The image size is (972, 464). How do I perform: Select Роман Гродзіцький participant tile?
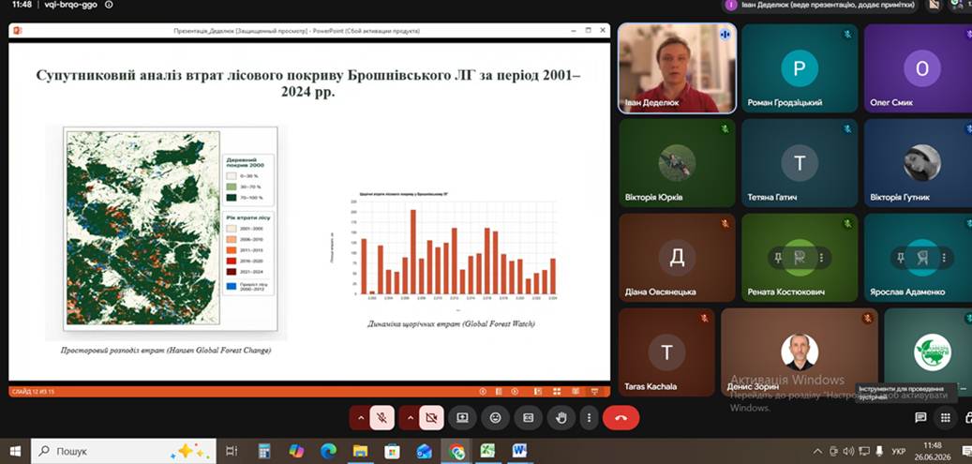(x=800, y=68)
